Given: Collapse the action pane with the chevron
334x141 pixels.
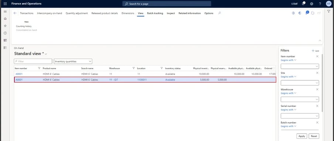Looking at the screenshot, I should (320, 40).
